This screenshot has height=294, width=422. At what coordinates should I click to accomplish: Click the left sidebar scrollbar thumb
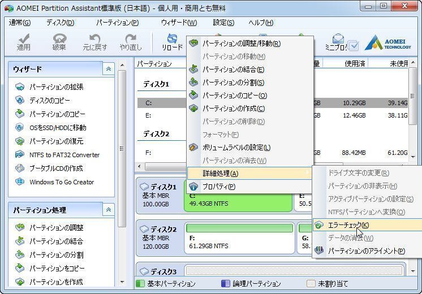tap(122, 149)
